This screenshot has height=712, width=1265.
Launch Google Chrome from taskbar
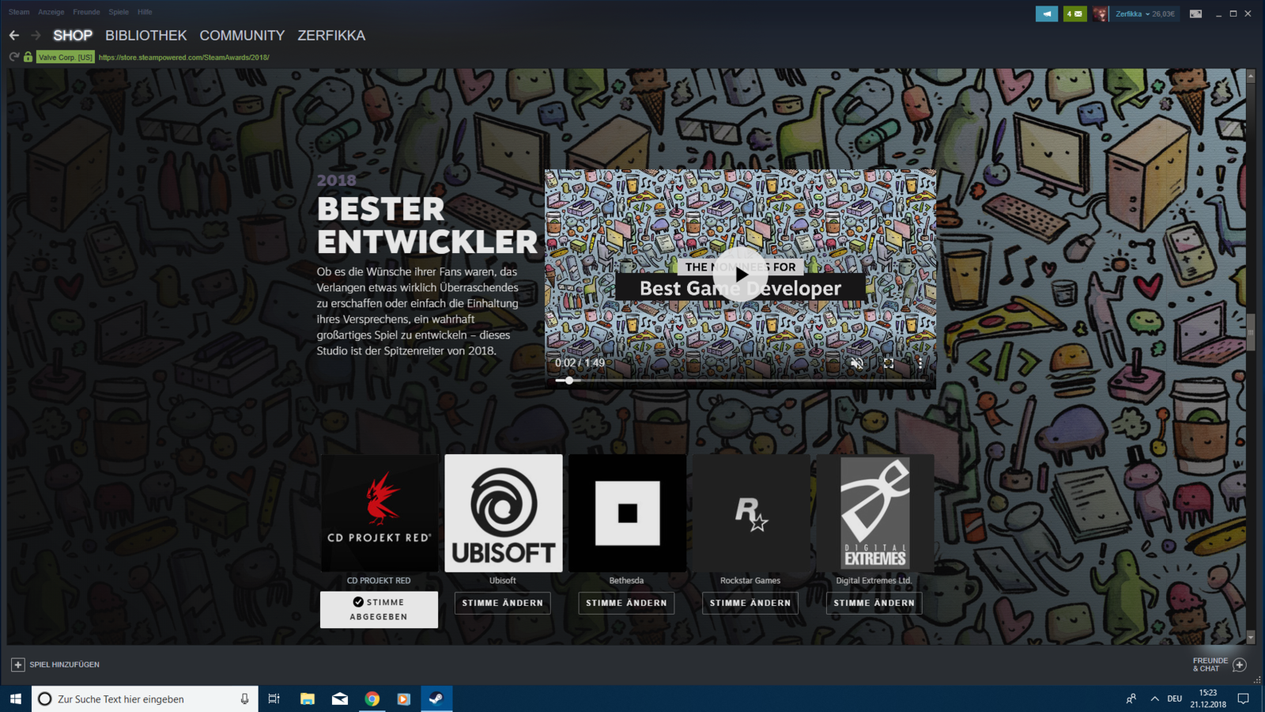tap(372, 699)
